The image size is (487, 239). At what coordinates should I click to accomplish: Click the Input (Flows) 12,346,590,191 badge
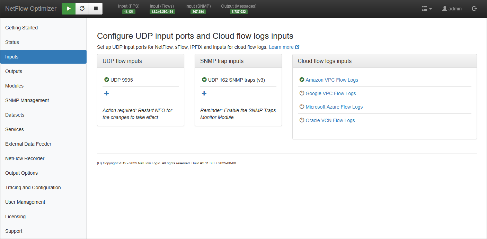[162, 12]
